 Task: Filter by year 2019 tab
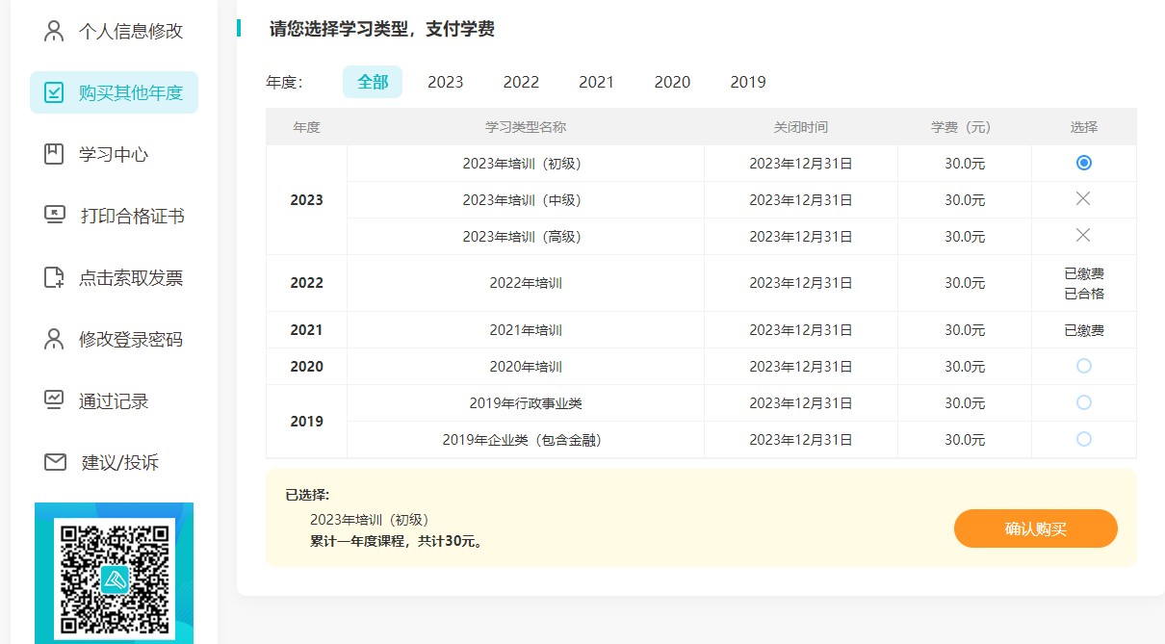pos(748,82)
